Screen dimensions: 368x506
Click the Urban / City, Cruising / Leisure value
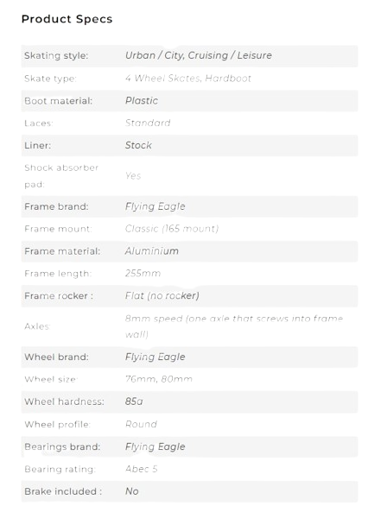[199, 55]
